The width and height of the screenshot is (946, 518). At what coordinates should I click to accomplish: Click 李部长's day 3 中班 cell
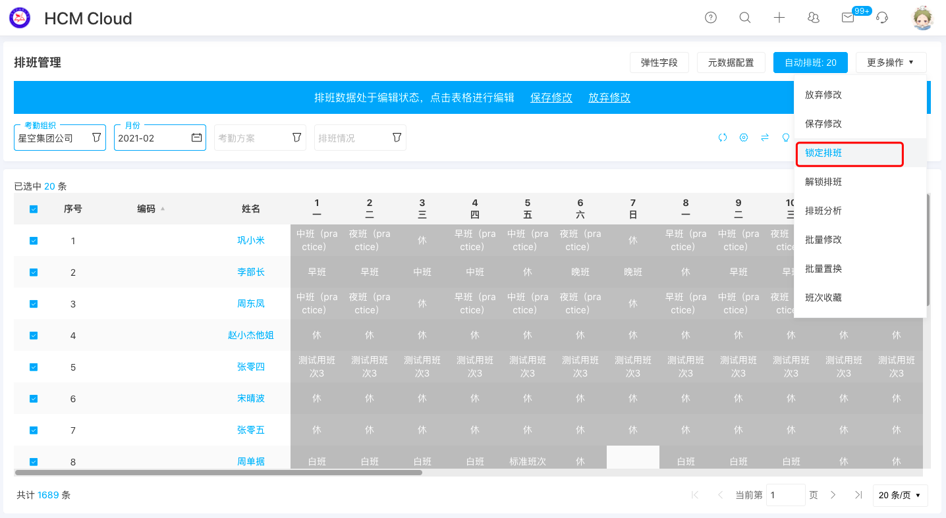(422, 272)
